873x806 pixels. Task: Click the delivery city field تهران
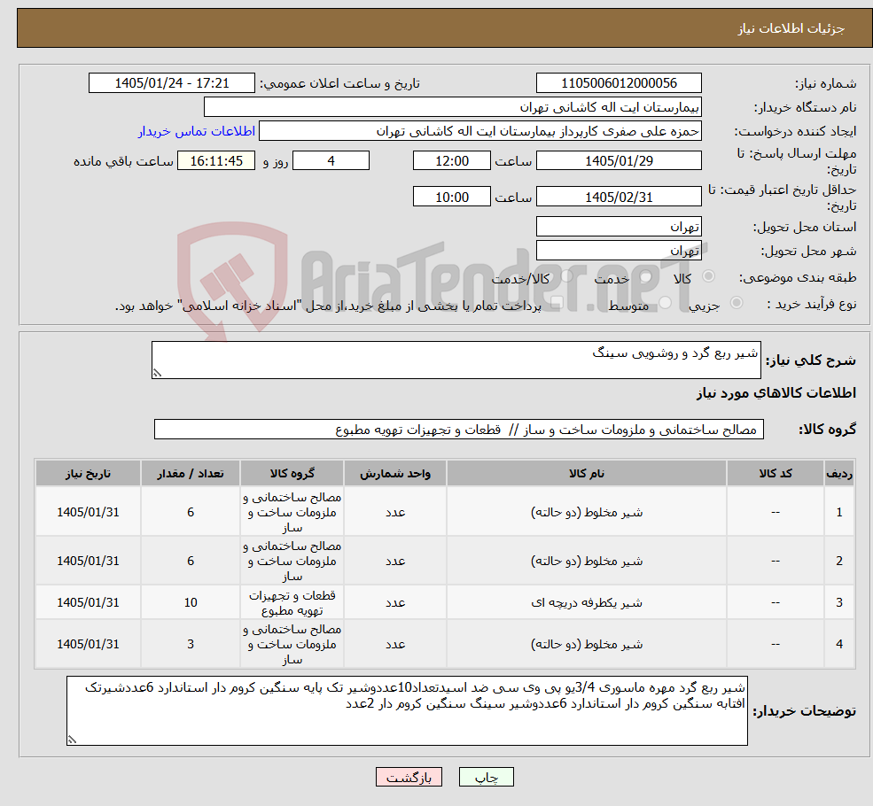pos(619,251)
